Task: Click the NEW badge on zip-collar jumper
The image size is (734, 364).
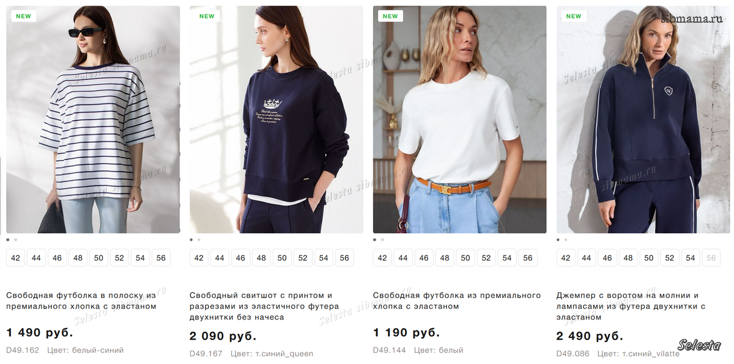Action: tap(574, 16)
